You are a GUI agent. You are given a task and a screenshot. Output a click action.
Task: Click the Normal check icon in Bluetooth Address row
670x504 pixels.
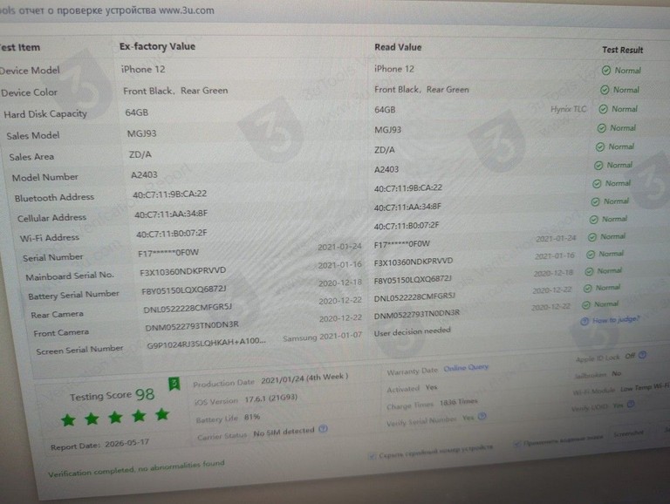pos(597,184)
